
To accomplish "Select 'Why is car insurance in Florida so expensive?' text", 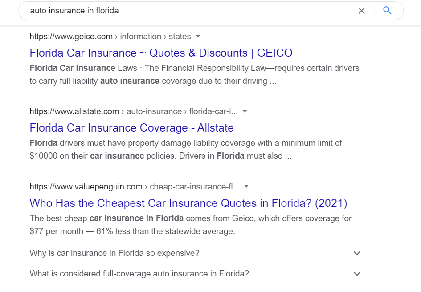I will [114, 253].
